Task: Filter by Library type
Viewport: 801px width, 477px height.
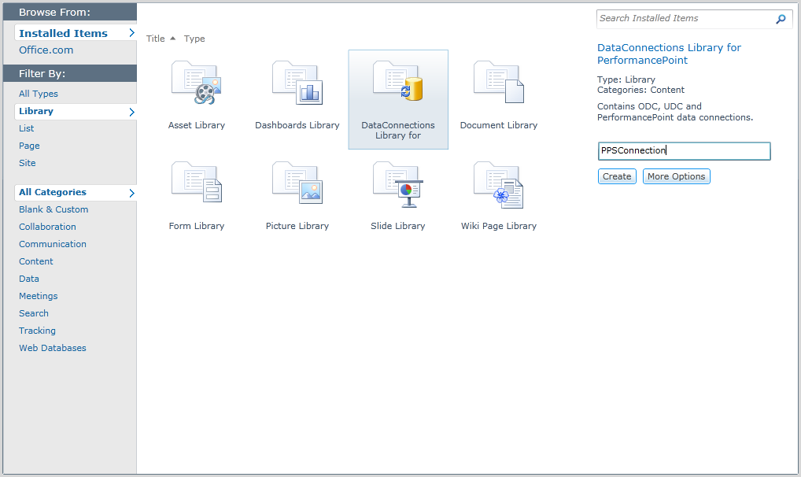Action: tap(75, 112)
